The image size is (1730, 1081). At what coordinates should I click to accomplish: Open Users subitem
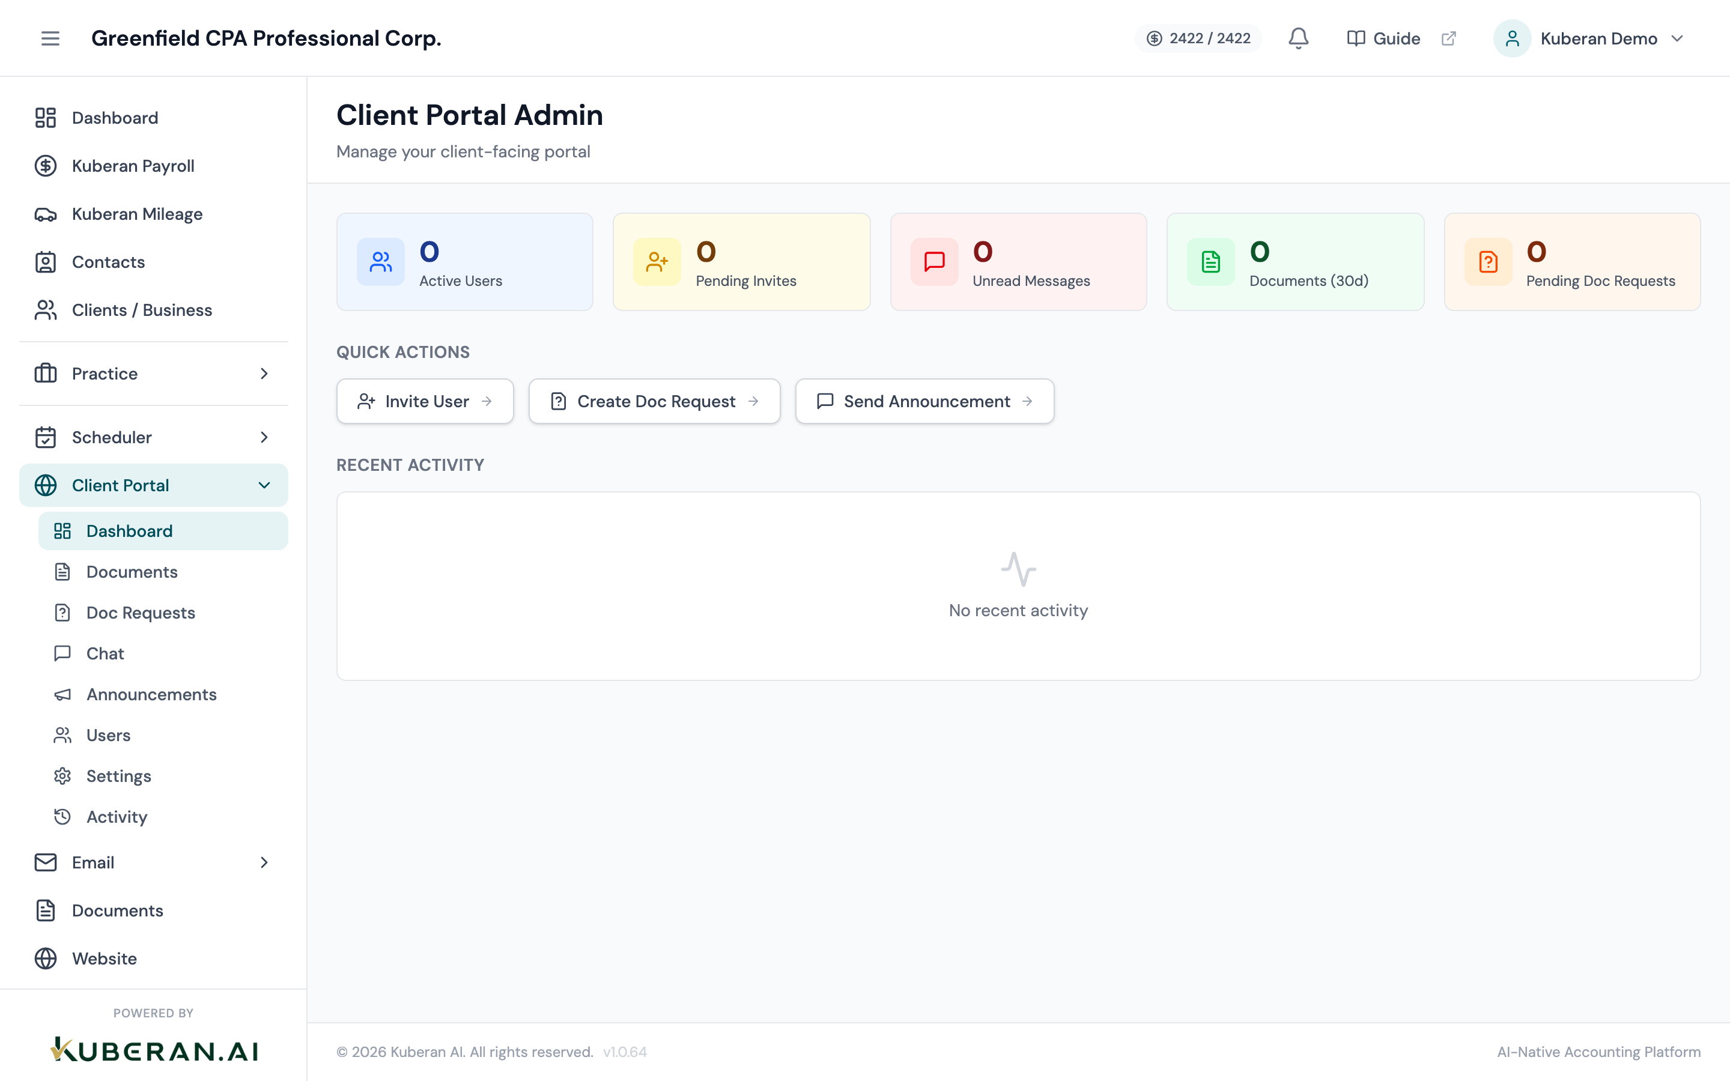pos(163,734)
